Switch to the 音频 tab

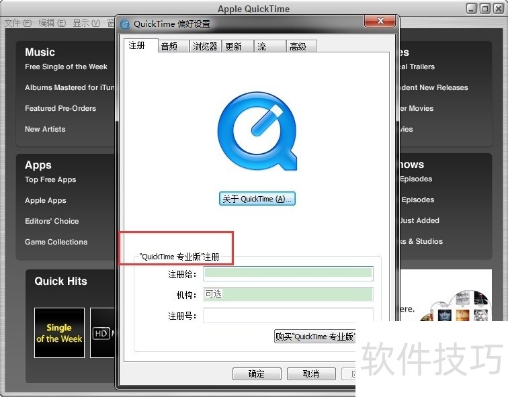pyautogui.click(x=173, y=46)
